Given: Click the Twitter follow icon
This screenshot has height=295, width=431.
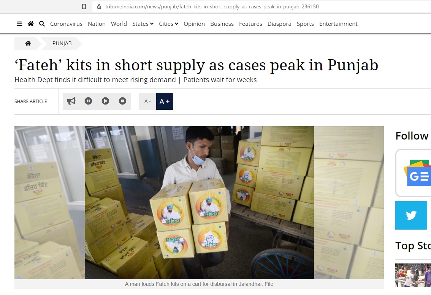Looking at the screenshot, I should [411, 215].
